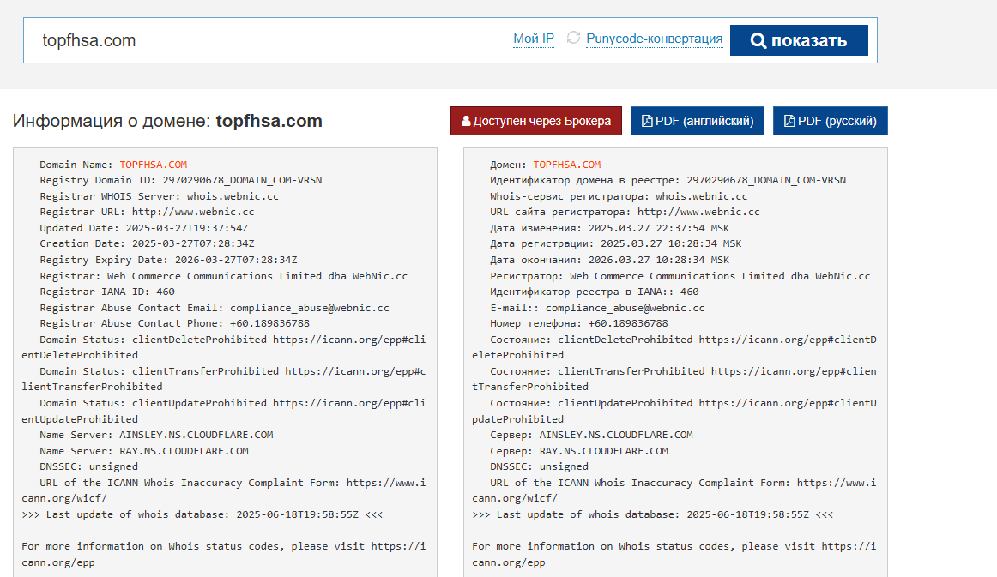997x577 pixels.
Task: Click Registrar WHOIS Server whois.webnic.cc
Action: [x=233, y=196]
